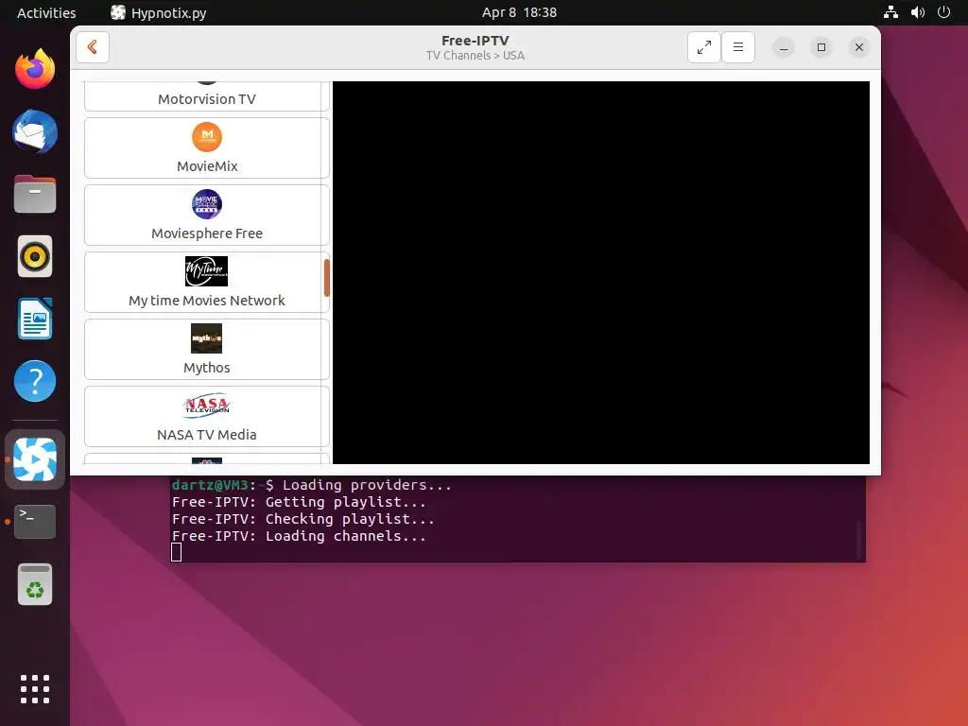Choose the My time Movies Network label
Viewport: 968px width, 726px height.
(207, 301)
